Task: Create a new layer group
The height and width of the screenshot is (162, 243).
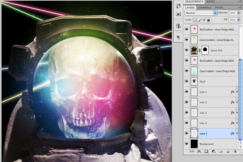Action: (221, 151)
